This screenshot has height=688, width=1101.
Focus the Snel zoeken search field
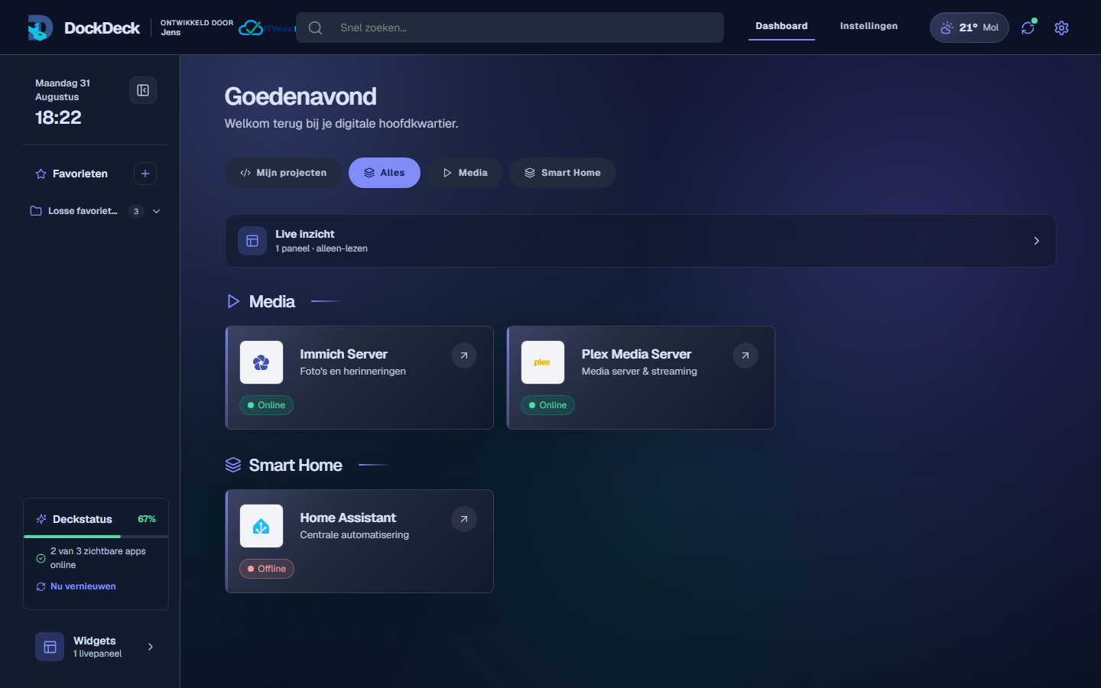point(510,28)
